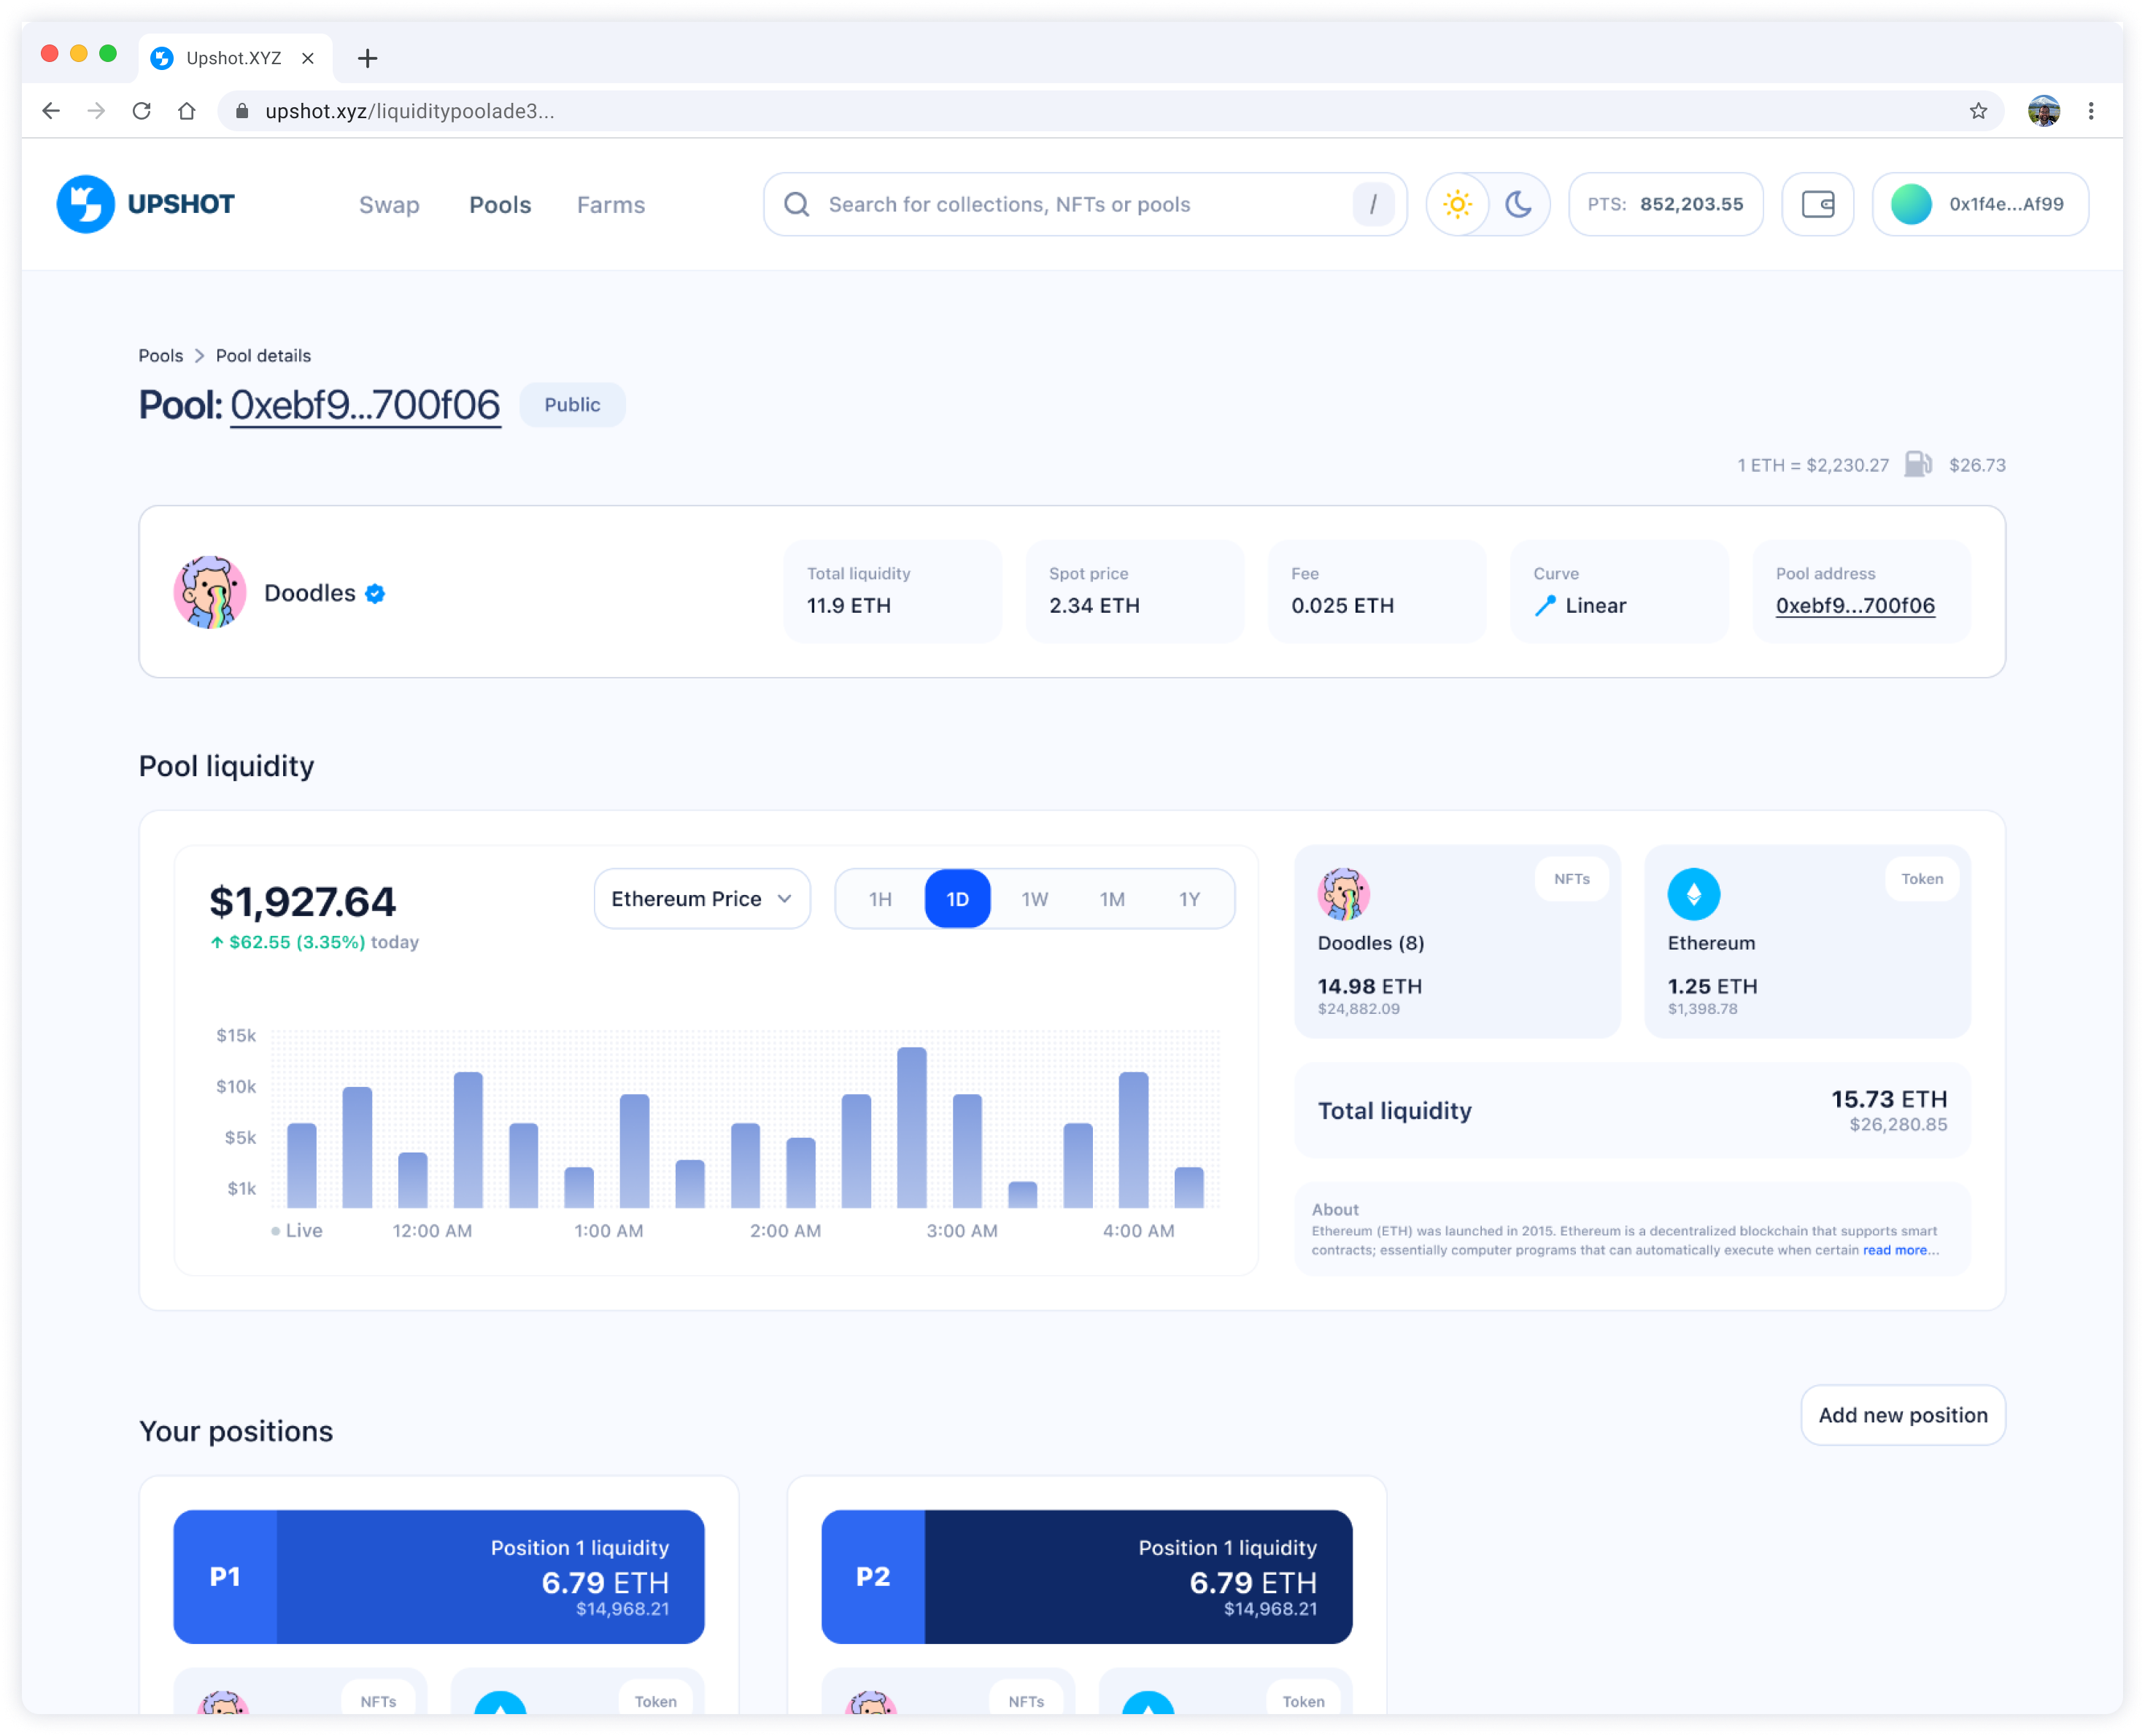Viewport: 2145px width, 1736px height.
Task: Click the gas pump icon
Action: tap(1917, 464)
